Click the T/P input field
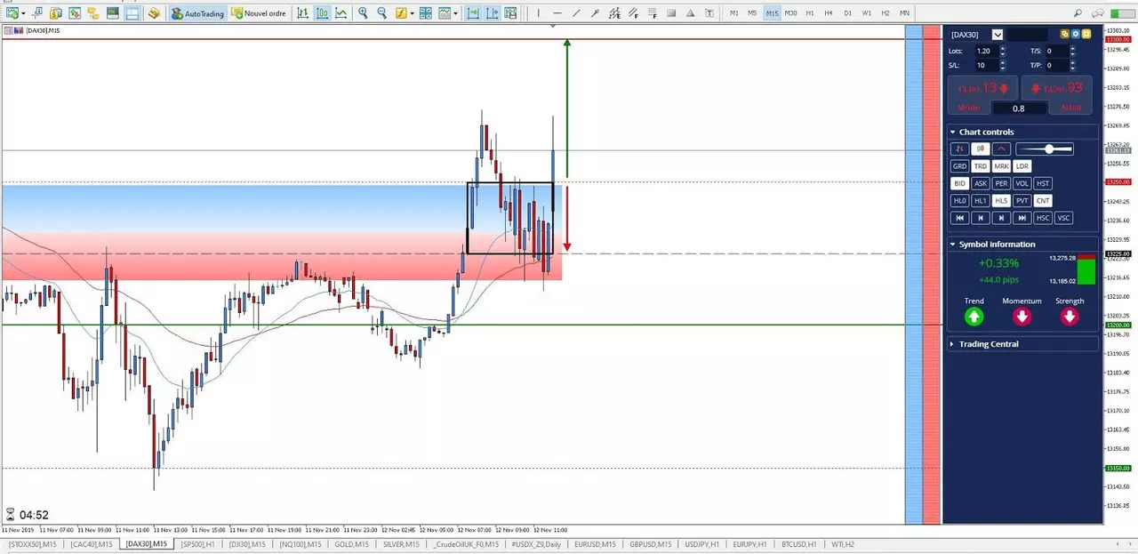The height and width of the screenshot is (554, 1138). (x=1057, y=65)
